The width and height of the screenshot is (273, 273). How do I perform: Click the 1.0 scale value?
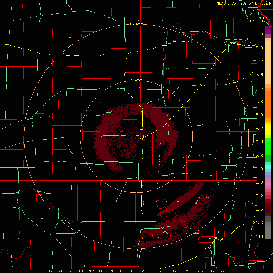[x=259, y=182]
